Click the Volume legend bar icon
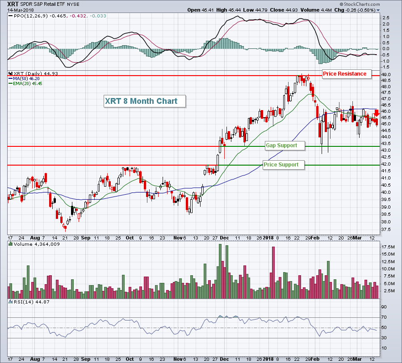Viewport: 402px width, 363px height. pos(11,244)
